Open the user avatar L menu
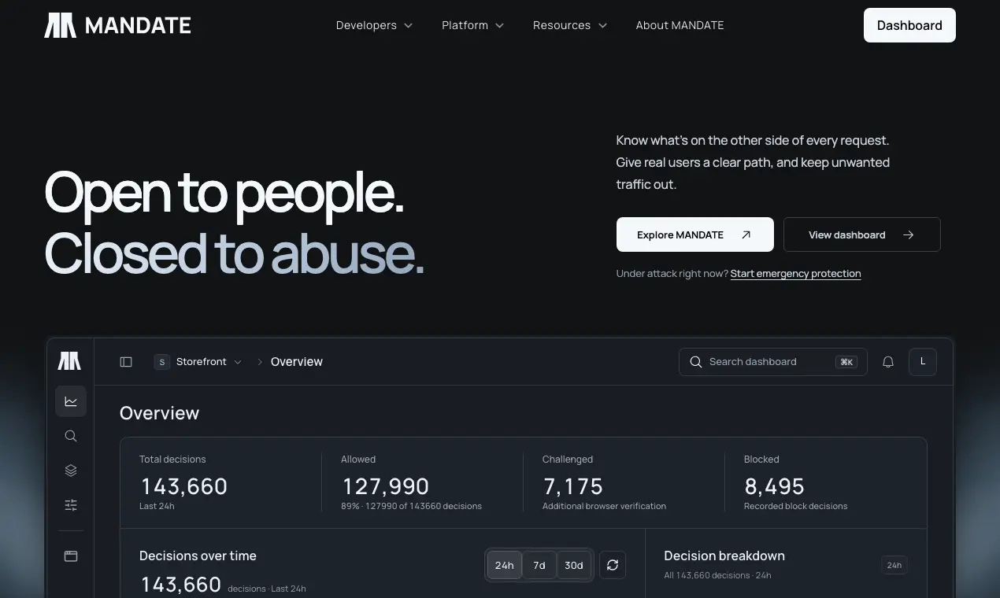1000x598 pixels. (x=923, y=362)
